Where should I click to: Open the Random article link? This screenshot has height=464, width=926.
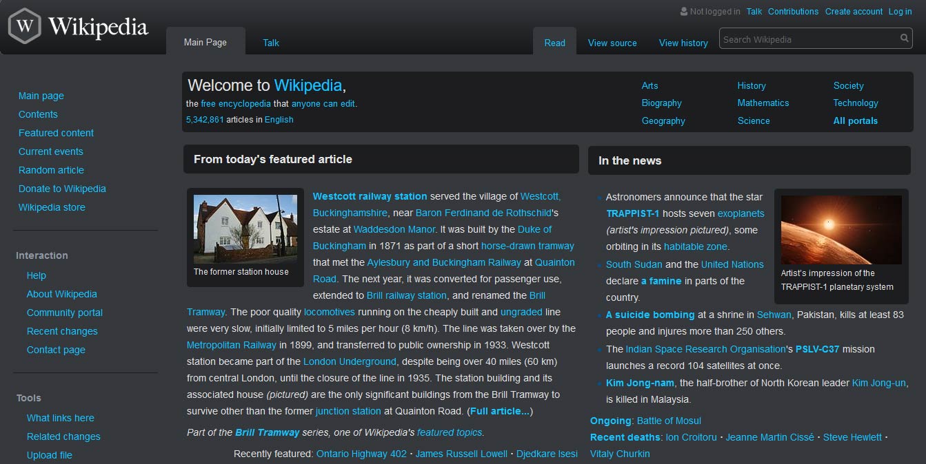click(x=50, y=169)
